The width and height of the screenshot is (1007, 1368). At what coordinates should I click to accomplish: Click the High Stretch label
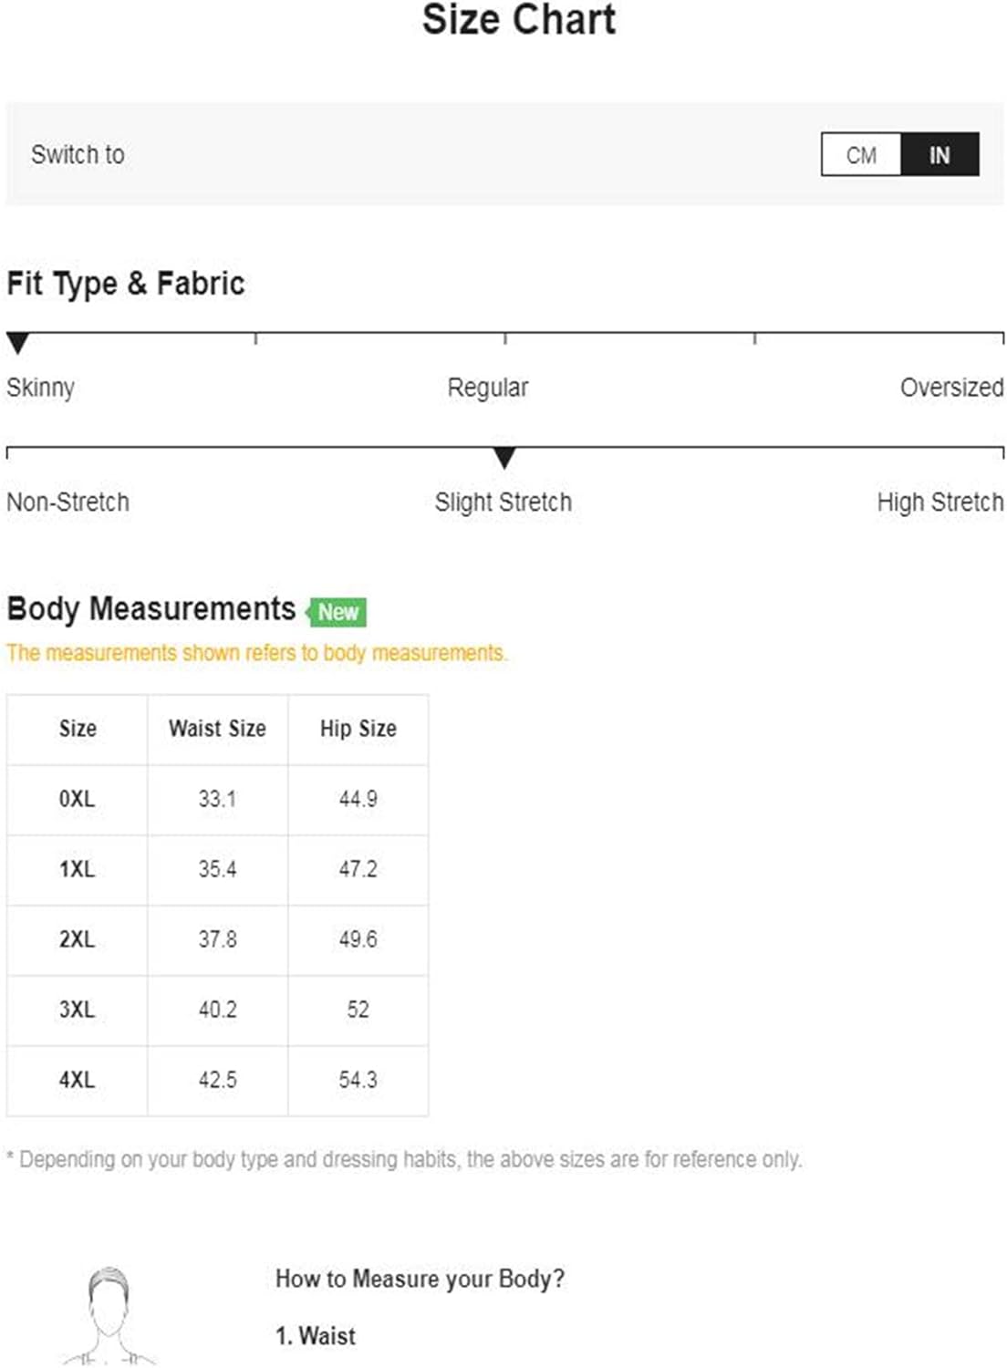point(940,503)
